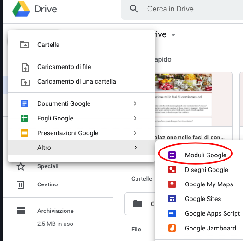243x241 pixels.
Task: Click the Archiviazione storage icon
Action: coord(21,211)
